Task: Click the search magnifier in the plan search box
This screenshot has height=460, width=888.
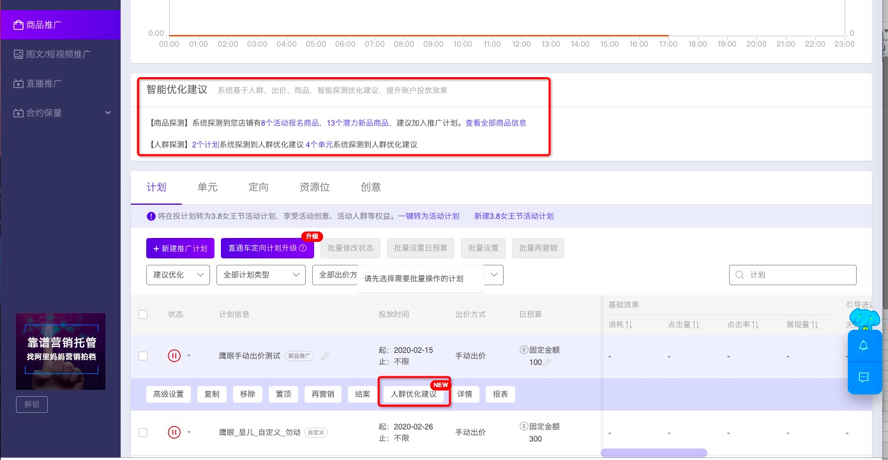Action: [739, 275]
